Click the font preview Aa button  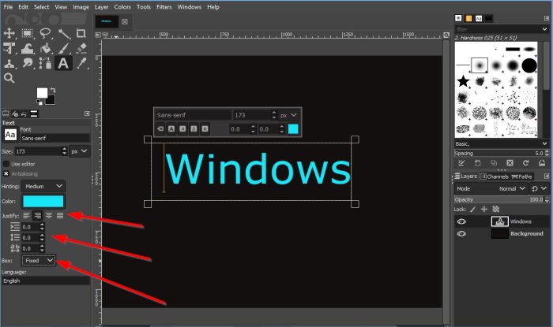9,134
